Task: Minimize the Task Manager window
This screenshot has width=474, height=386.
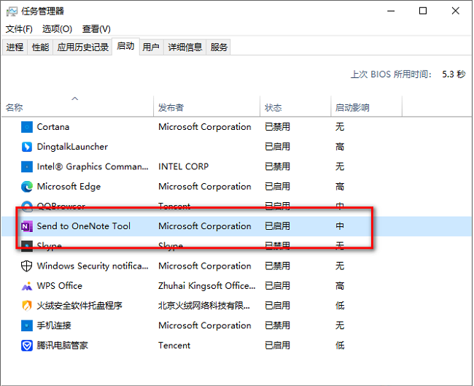Action: [391, 11]
